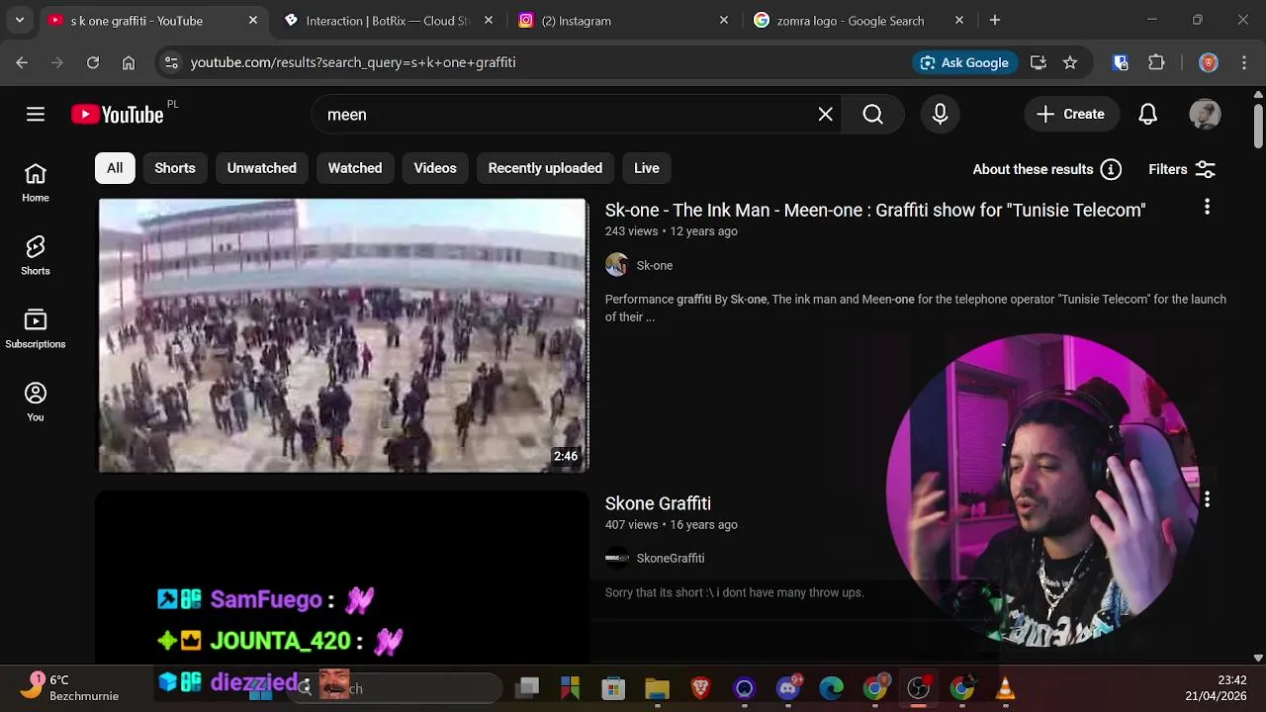Screen dimensions: 1266x712
Task: Open the Skone Graffiti video title
Action: click(x=658, y=503)
